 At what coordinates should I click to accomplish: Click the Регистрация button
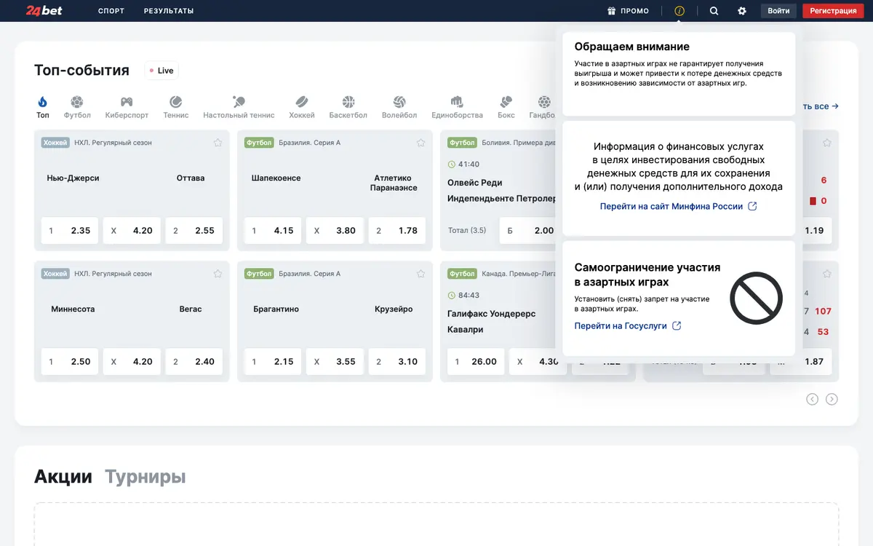[x=833, y=11]
